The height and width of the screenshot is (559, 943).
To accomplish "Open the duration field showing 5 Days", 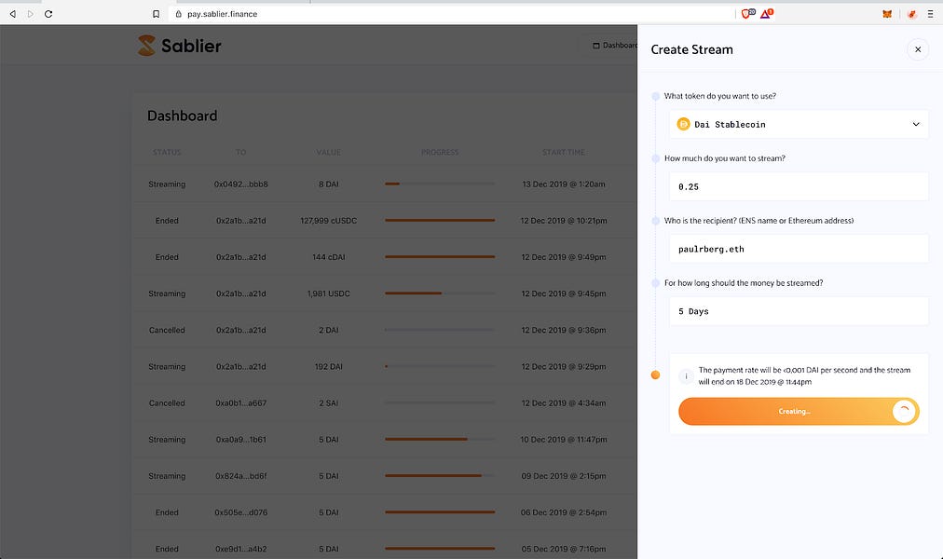I will [x=799, y=311].
